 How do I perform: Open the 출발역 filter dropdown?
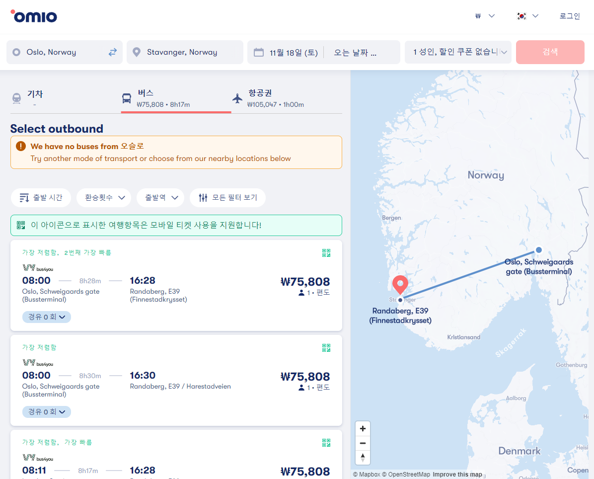click(160, 198)
